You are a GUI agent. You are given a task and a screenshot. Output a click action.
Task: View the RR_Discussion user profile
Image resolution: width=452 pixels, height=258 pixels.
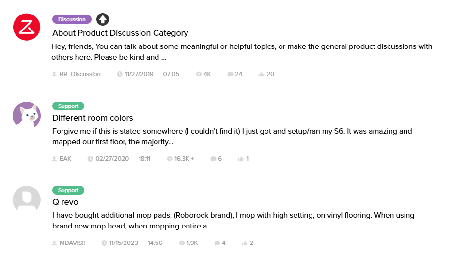(x=79, y=74)
